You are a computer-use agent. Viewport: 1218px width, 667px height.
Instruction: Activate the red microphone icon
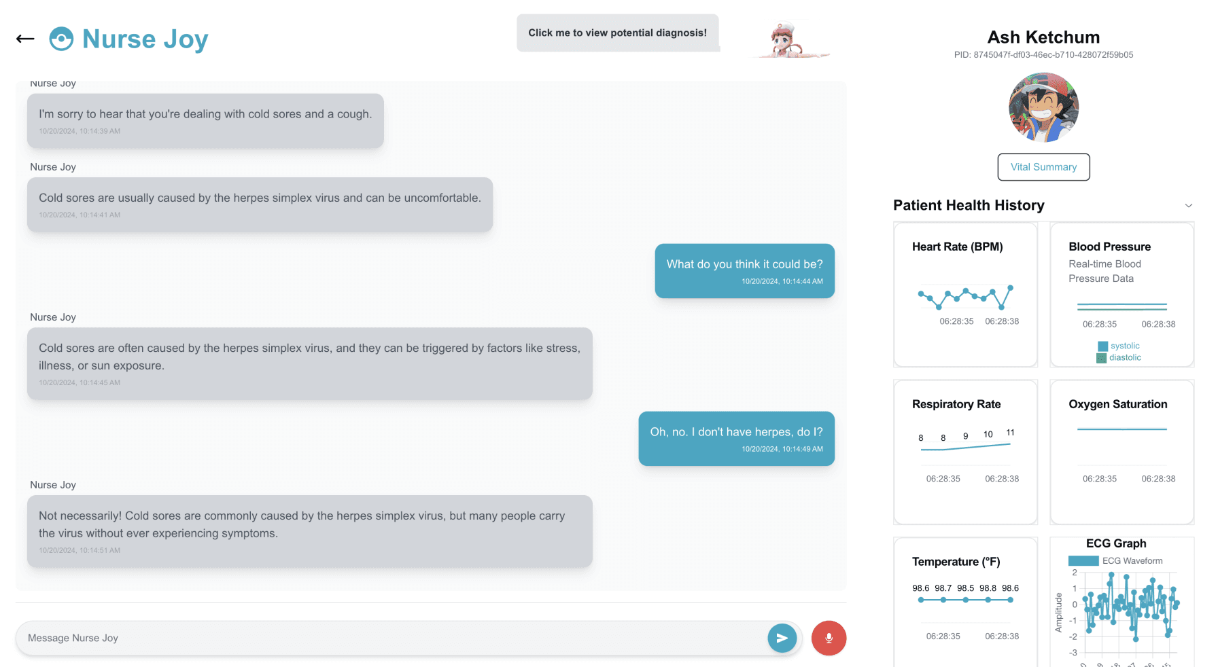pyautogui.click(x=829, y=638)
